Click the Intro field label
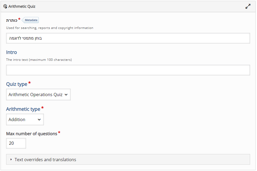Image resolution: width=257 pixels, height=171 pixels. coord(11,52)
